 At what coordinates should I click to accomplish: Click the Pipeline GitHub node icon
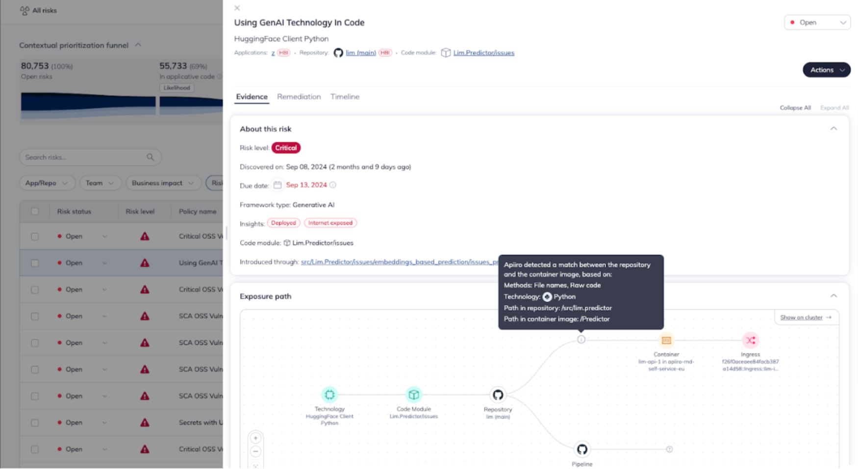point(582,449)
